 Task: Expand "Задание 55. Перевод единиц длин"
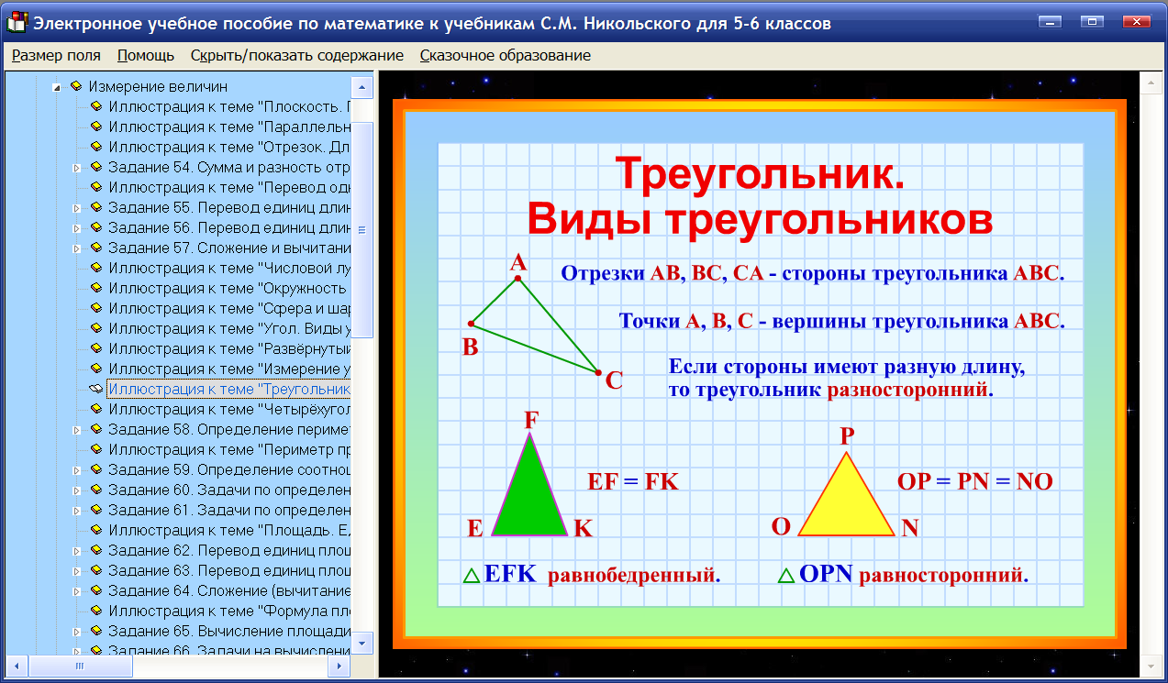[78, 206]
